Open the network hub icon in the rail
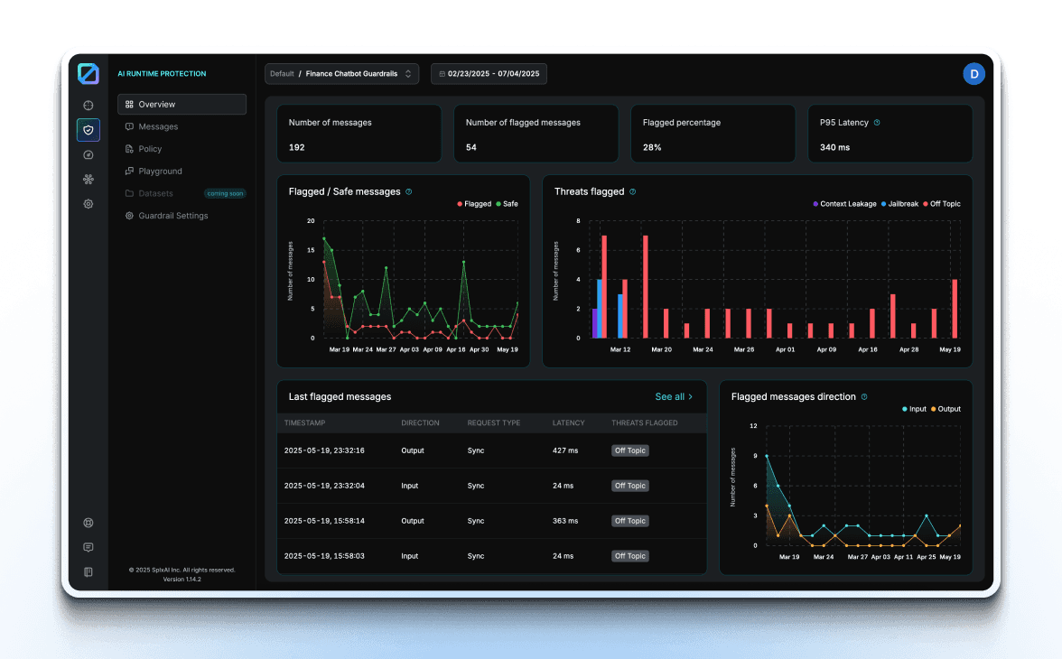 [88, 180]
